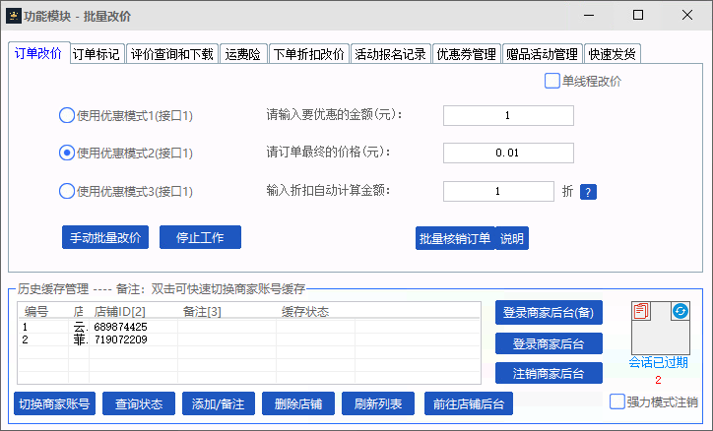Select 使用优惠模式1(接口1) radio option

67,115
